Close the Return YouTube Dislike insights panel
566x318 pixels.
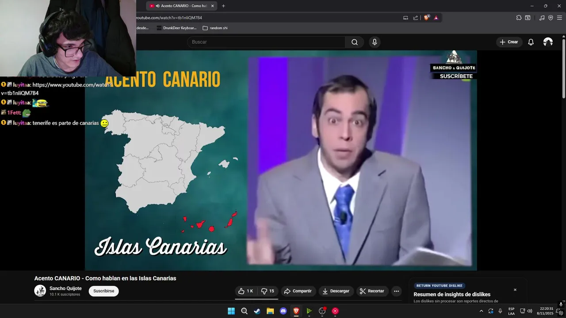(x=515, y=290)
